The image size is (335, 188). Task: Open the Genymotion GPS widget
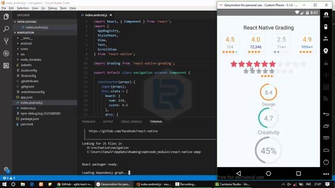click(x=326, y=39)
